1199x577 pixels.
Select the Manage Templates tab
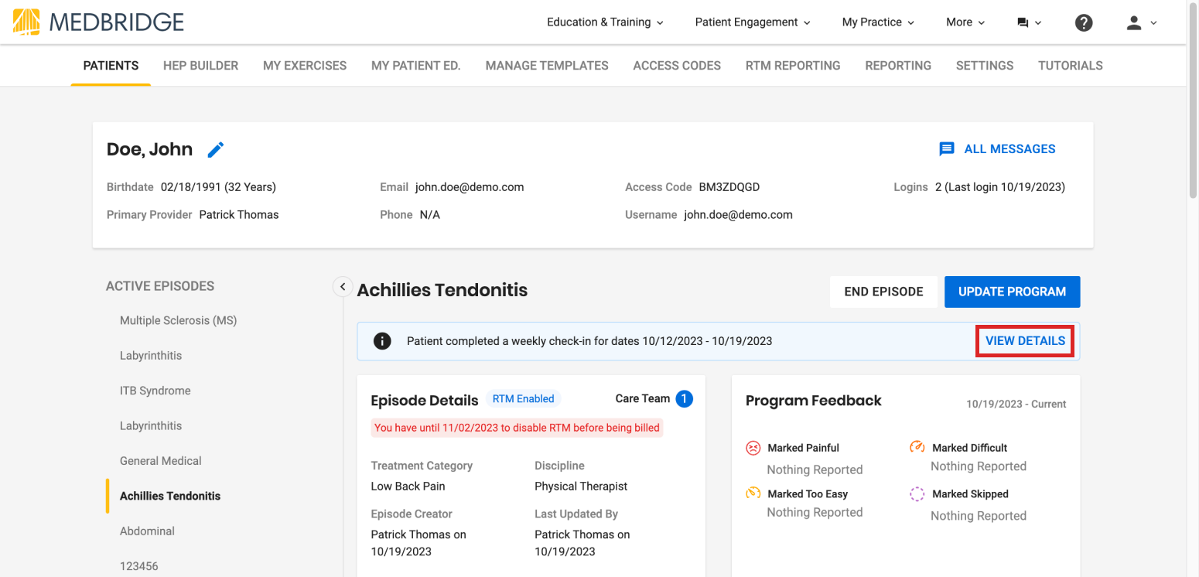pos(547,66)
